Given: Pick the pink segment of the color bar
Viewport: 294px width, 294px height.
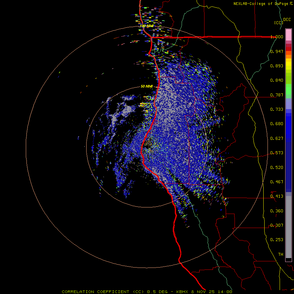Looking at the screenshot, I should [288, 35].
